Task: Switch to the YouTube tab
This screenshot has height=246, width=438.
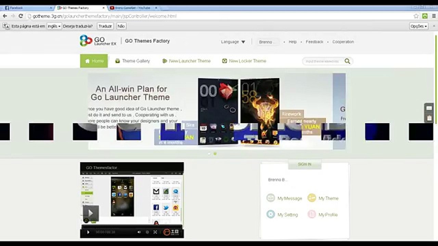Action: coord(133,8)
